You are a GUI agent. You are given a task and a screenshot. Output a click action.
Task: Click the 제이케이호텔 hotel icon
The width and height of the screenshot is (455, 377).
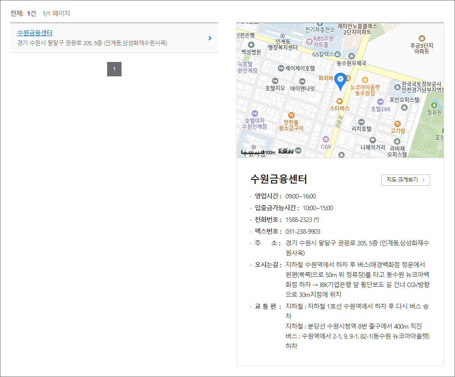[281, 68]
